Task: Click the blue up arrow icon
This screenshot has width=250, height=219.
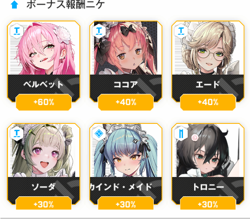Action: (14, 5)
